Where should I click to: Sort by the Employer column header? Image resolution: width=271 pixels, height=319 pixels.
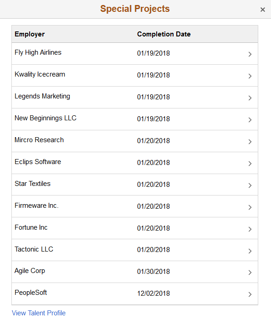point(30,34)
